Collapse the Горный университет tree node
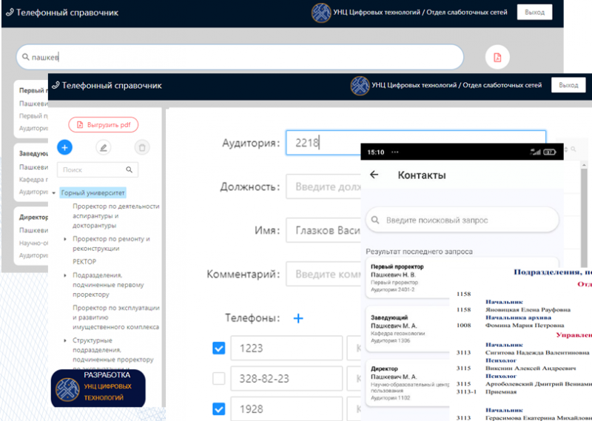592x421 pixels. [54, 192]
